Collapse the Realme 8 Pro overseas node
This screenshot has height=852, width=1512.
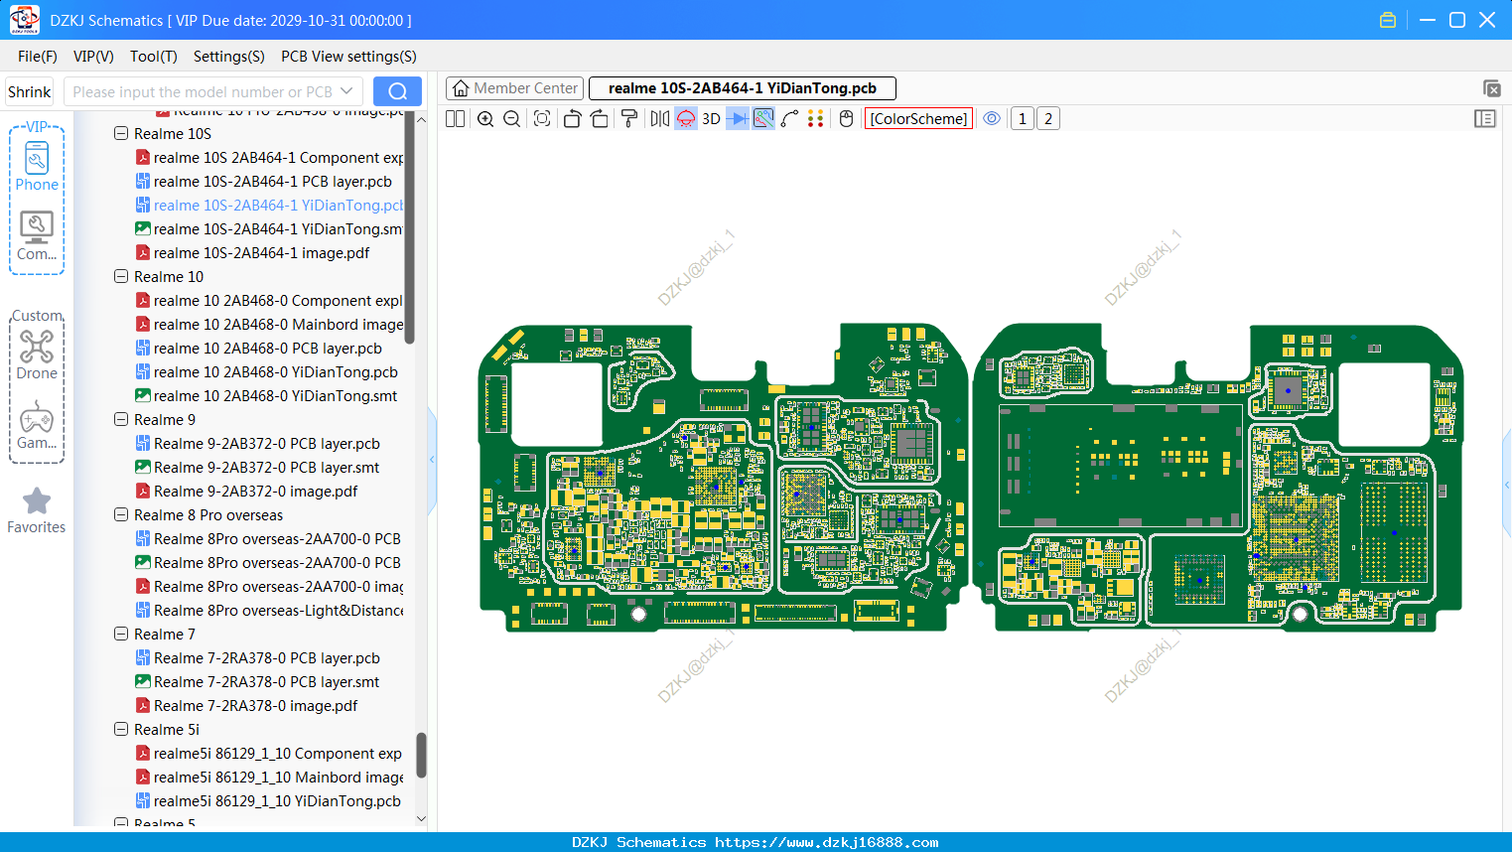[121, 514]
